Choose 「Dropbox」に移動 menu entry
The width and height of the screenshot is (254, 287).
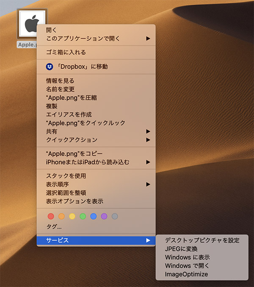click(x=96, y=67)
